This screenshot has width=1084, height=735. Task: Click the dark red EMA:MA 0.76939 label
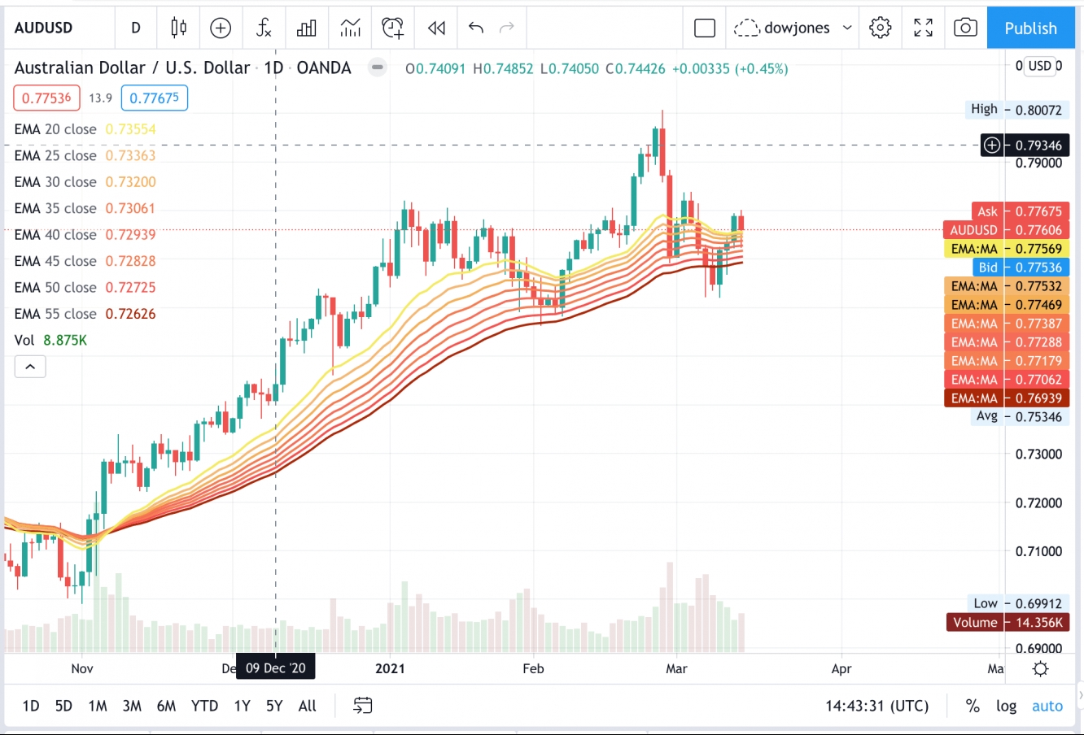pos(1006,398)
